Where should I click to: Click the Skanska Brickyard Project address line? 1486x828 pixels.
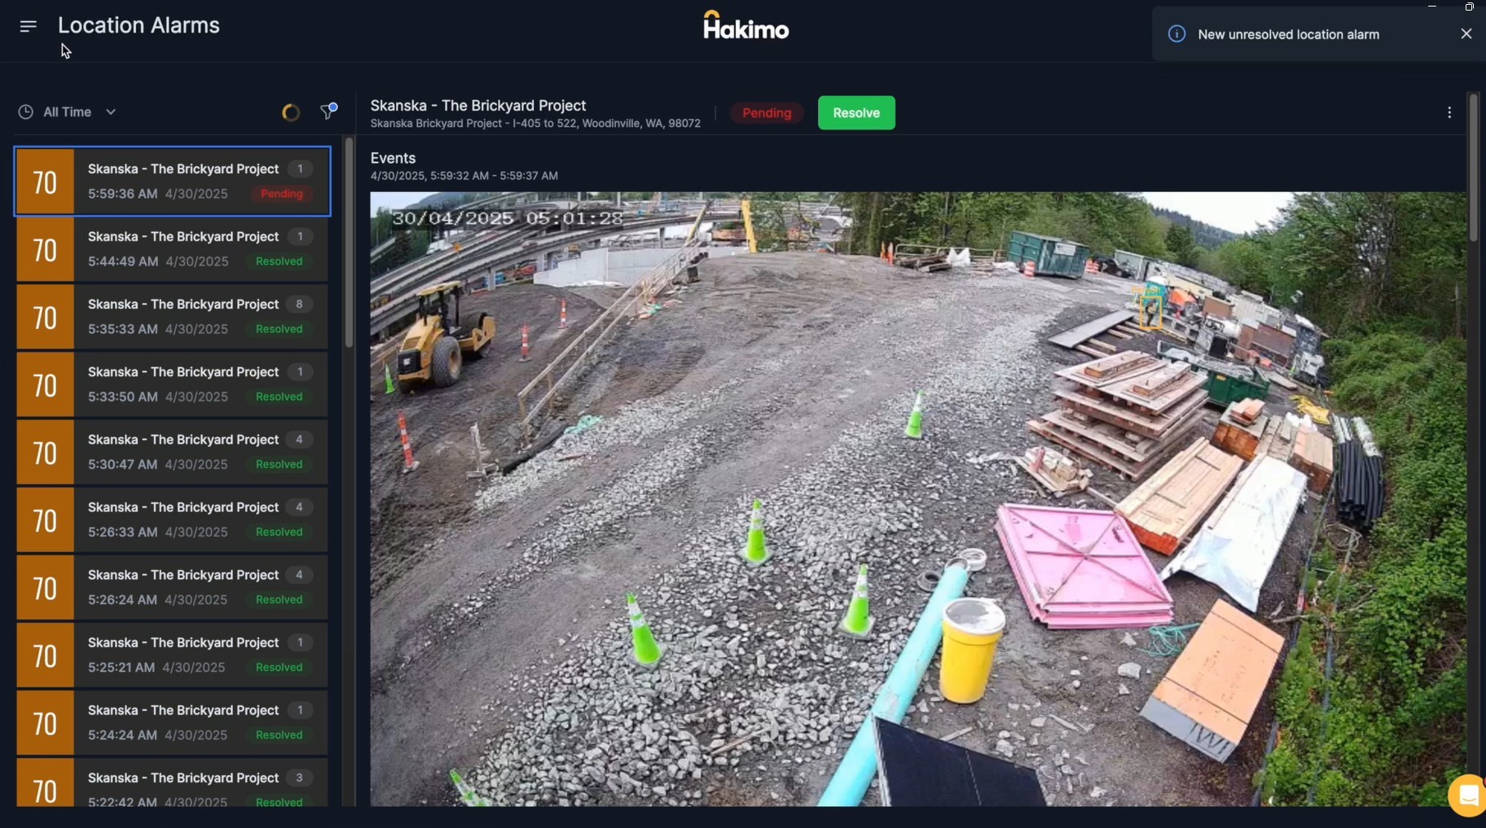pos(535,124)
